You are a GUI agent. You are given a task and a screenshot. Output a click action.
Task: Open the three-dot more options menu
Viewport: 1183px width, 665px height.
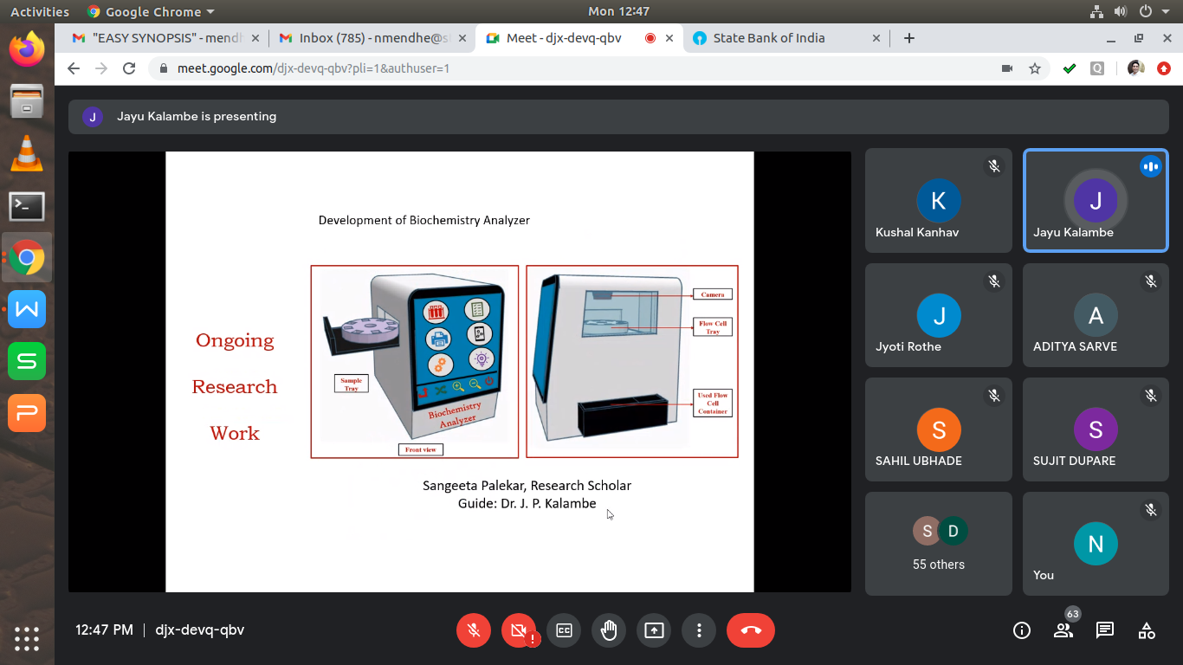pyautogui.click(x=699, y=630)
